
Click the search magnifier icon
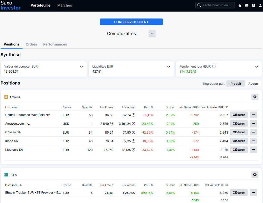tap(199, 5)
